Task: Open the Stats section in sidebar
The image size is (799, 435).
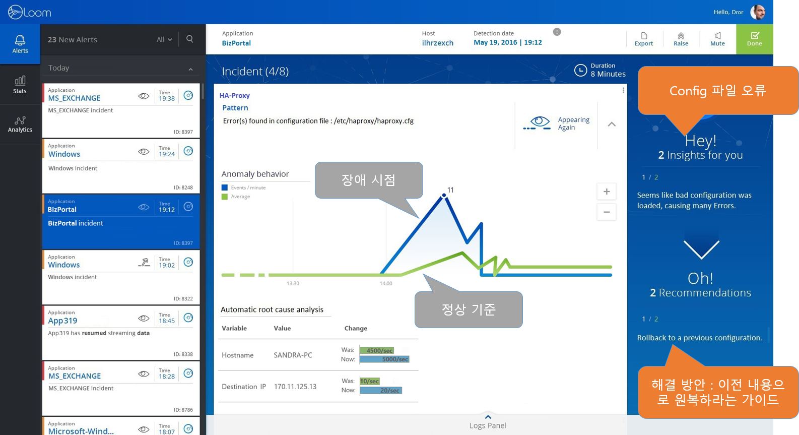Action: 20,85
